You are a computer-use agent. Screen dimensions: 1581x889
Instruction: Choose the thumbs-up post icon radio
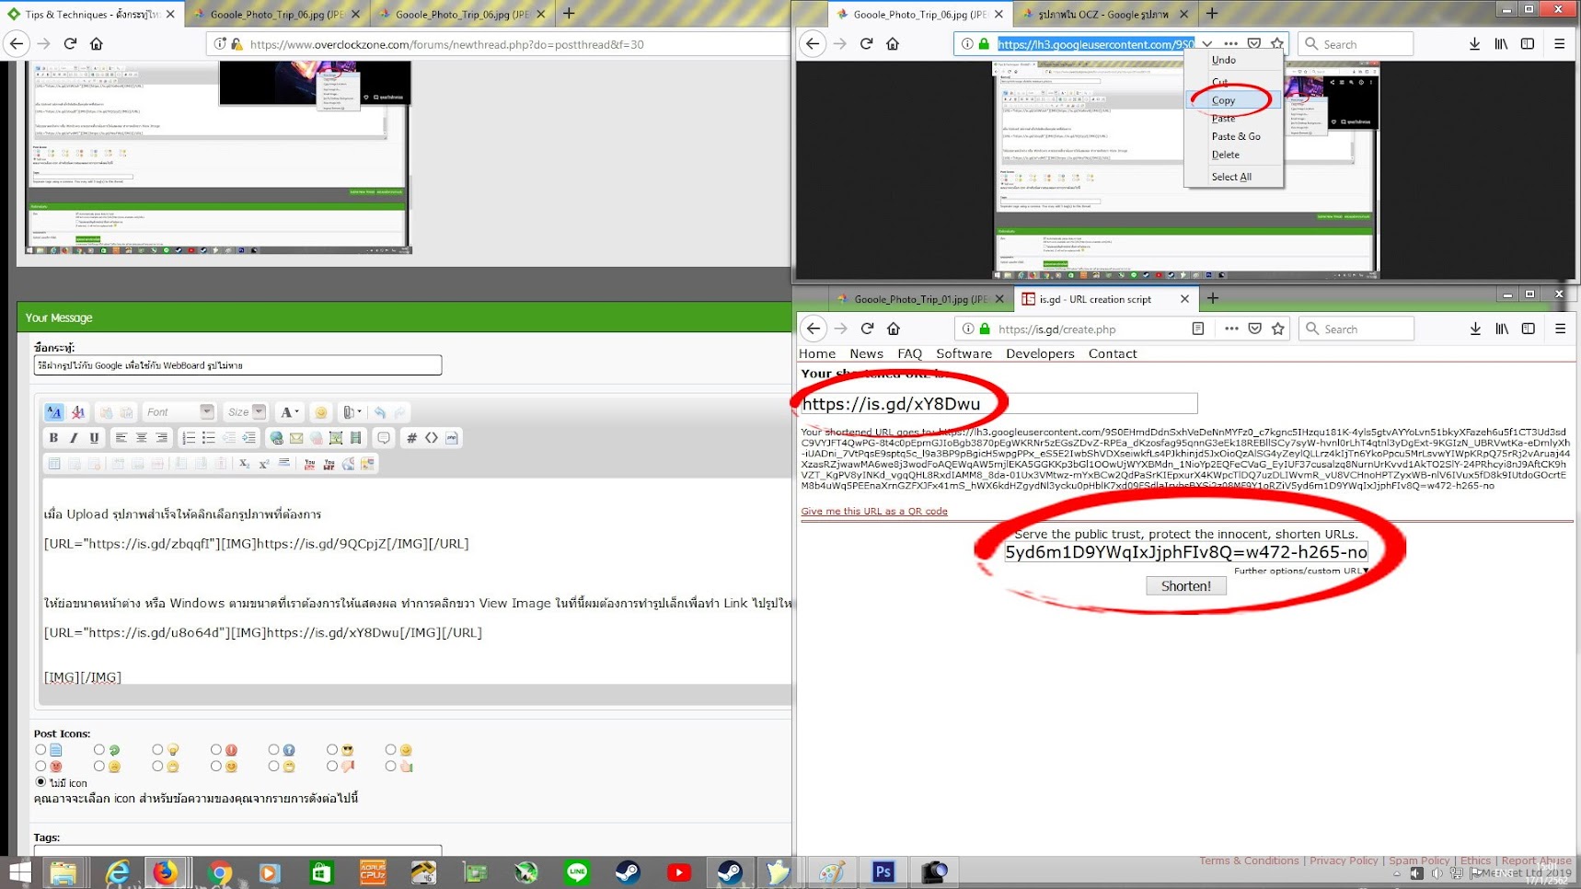(x=391, y=766)
